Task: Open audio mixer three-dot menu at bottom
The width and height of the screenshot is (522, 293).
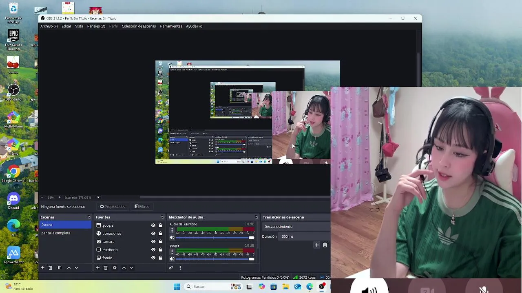Action: pos(180,268)
